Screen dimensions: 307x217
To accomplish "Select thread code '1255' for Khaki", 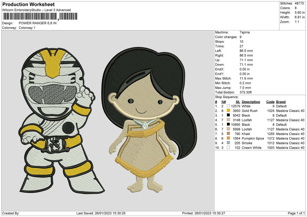I will [x=271, y=134].
